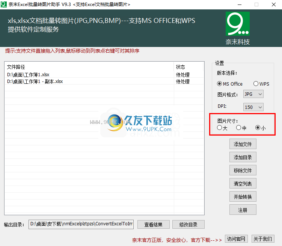Viewport: 282px width, 246px height.
Task: Open the 图片格式 JPG dropdown
Action: coord(253,94)
